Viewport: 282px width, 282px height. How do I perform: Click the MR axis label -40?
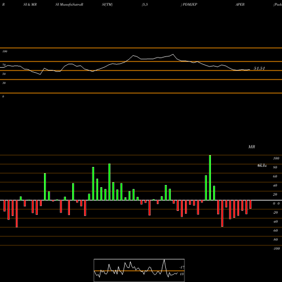[275, 222]
